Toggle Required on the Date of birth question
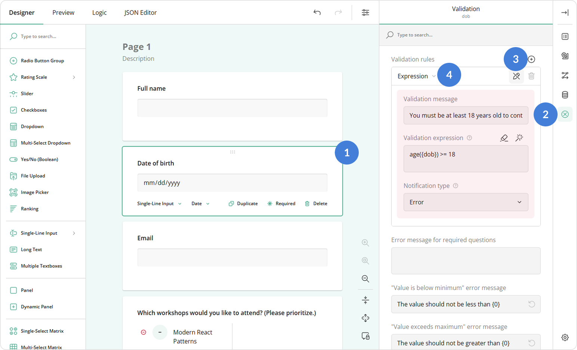 pos(281,203)
